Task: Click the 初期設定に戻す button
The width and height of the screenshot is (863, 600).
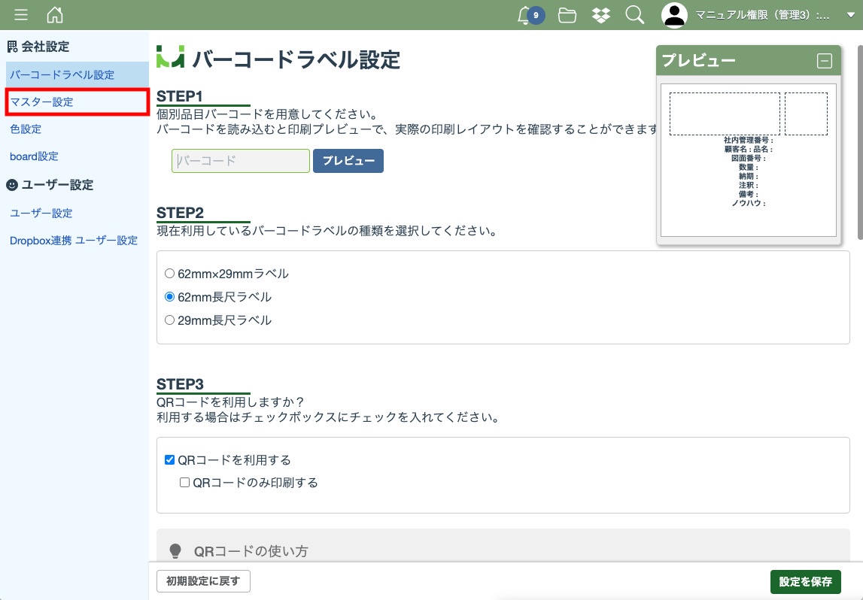Action: click(x=203, y=582)
